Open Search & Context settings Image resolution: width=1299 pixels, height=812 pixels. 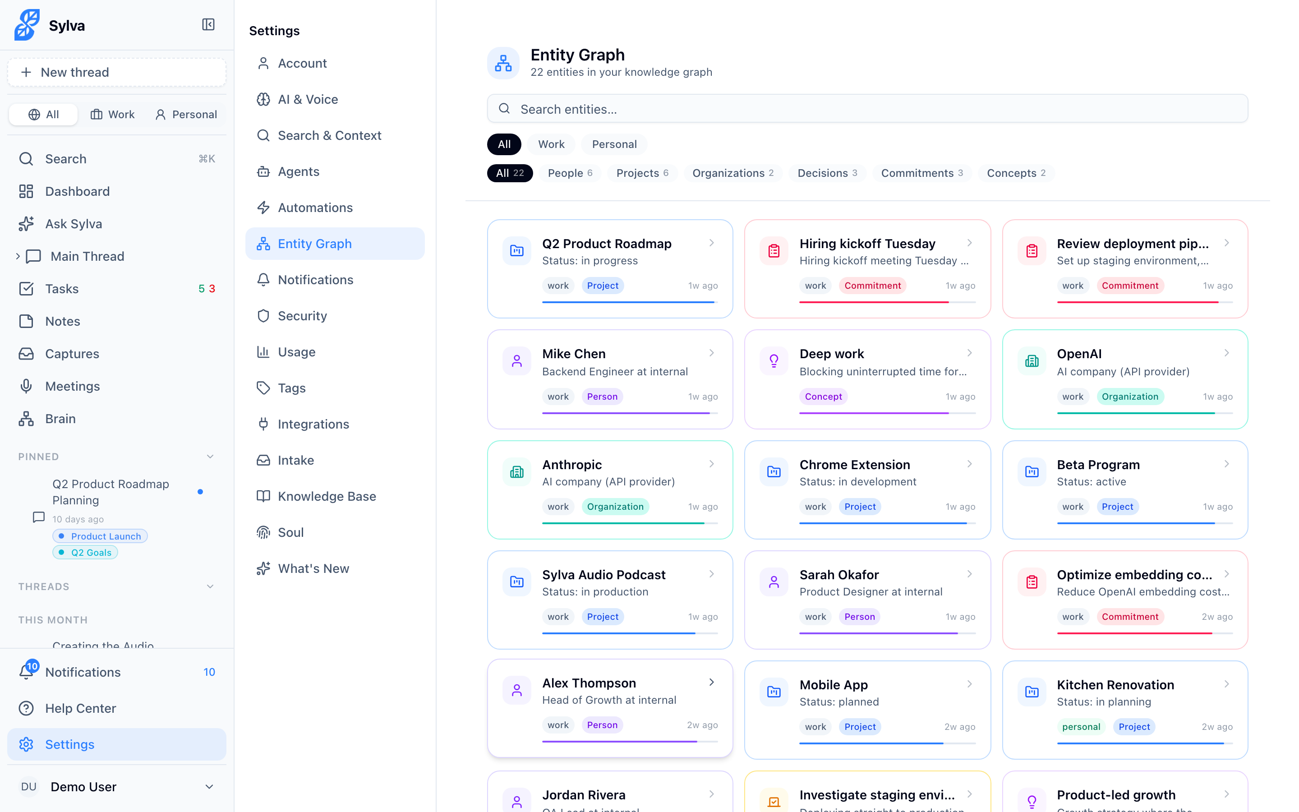[335, 135]
